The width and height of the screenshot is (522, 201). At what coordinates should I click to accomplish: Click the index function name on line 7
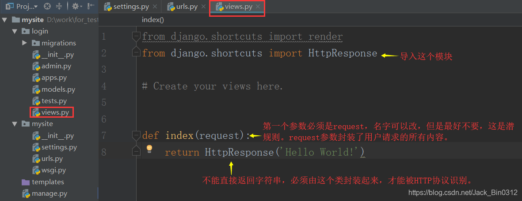(x=179, y=136)
